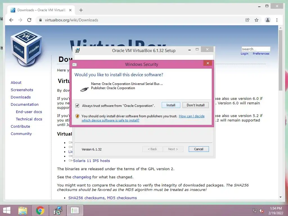Click the network tray icon
The height and width of the screenshot is (216, 288).
255,210
